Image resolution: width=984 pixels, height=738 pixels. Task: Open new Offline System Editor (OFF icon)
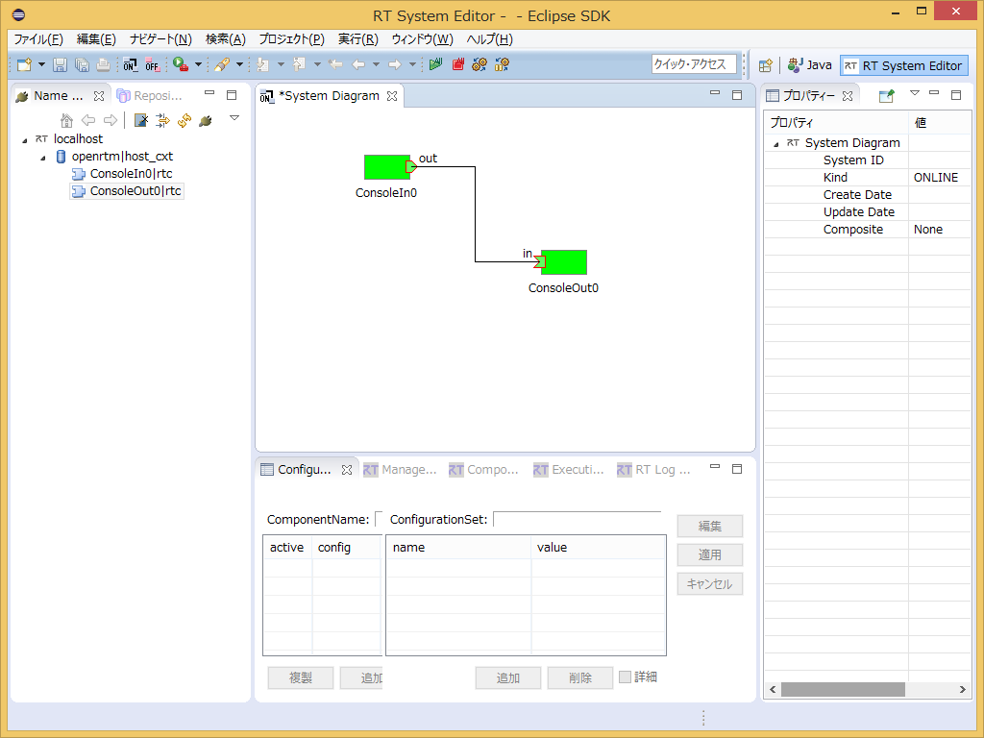(152, 64)
